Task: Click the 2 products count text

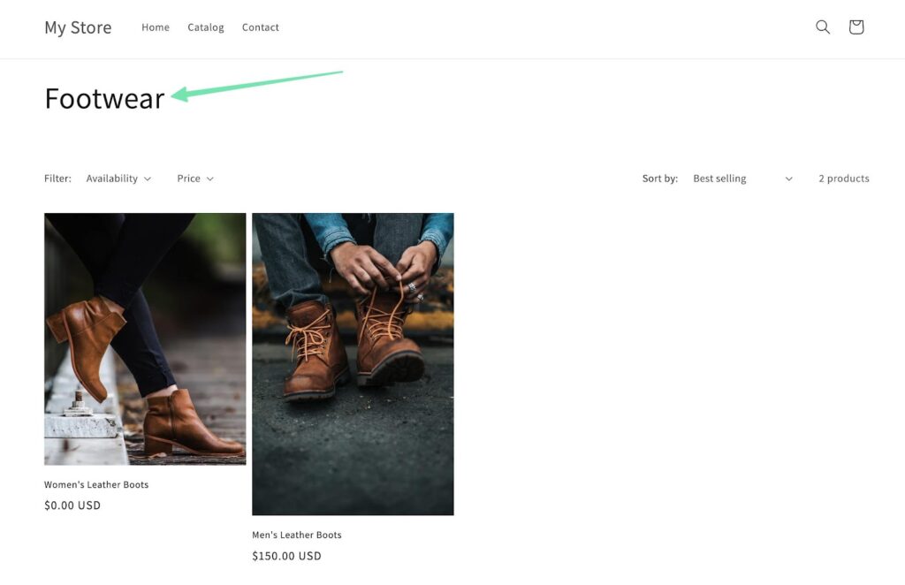Action: point(843,179)
